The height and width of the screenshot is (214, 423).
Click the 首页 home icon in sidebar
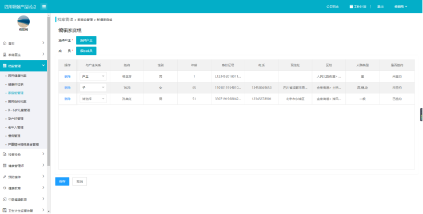tap(5, 43)
